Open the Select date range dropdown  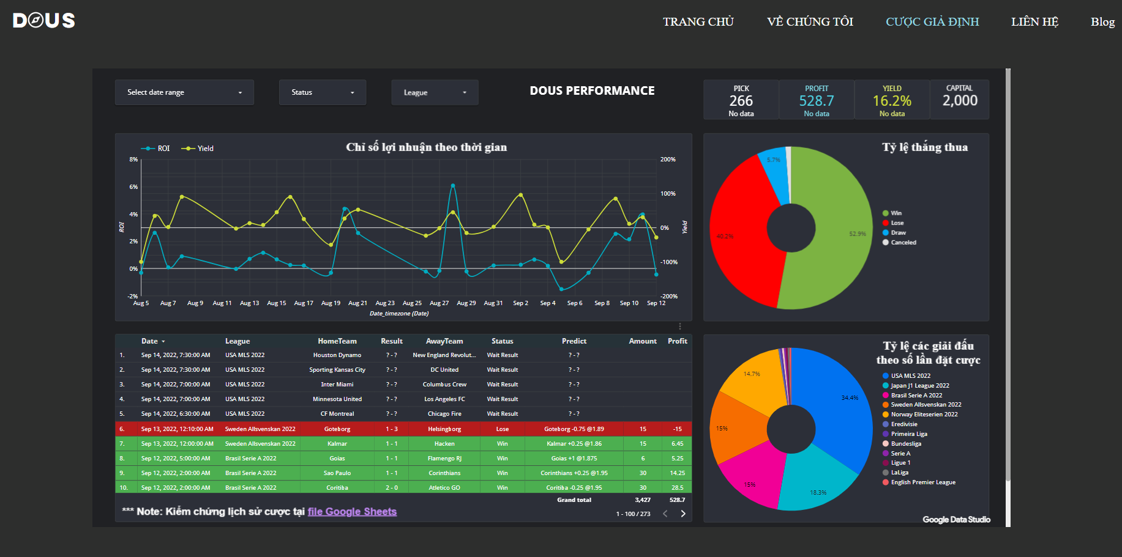point(184,92)
